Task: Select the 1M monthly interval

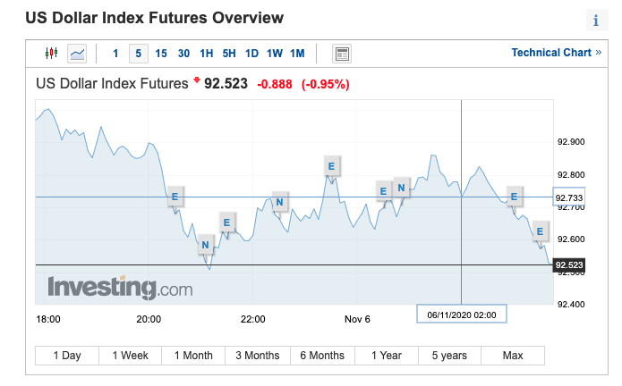Action: coord(297,54)
